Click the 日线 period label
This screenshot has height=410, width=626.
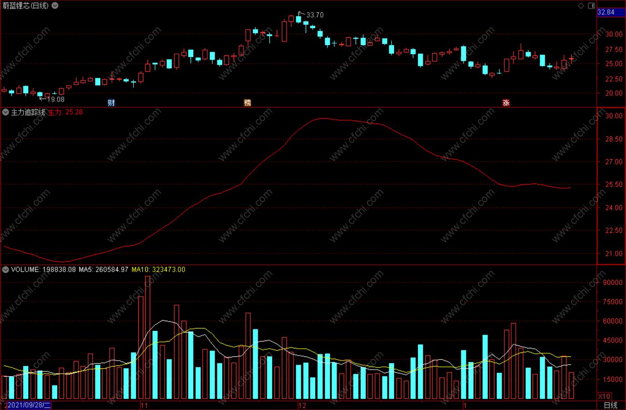pos(611,405)
